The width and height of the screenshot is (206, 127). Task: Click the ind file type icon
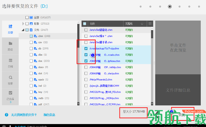[x=35, y=86]
